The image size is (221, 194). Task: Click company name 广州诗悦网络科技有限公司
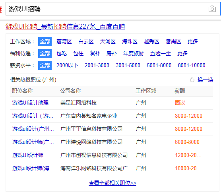pyautogui.click(x=91, y=142)
